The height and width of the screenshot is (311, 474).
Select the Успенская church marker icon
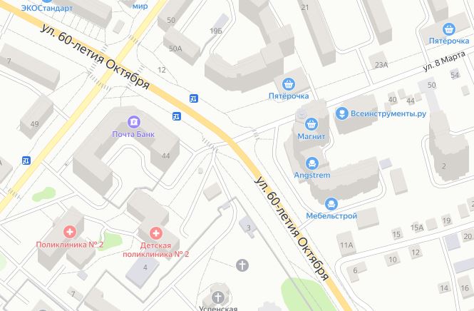[x=217, y=297]
